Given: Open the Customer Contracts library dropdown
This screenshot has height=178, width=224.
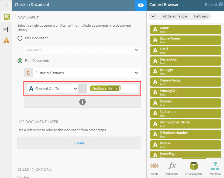Looking at the screenshot, I should click(136, 73).
